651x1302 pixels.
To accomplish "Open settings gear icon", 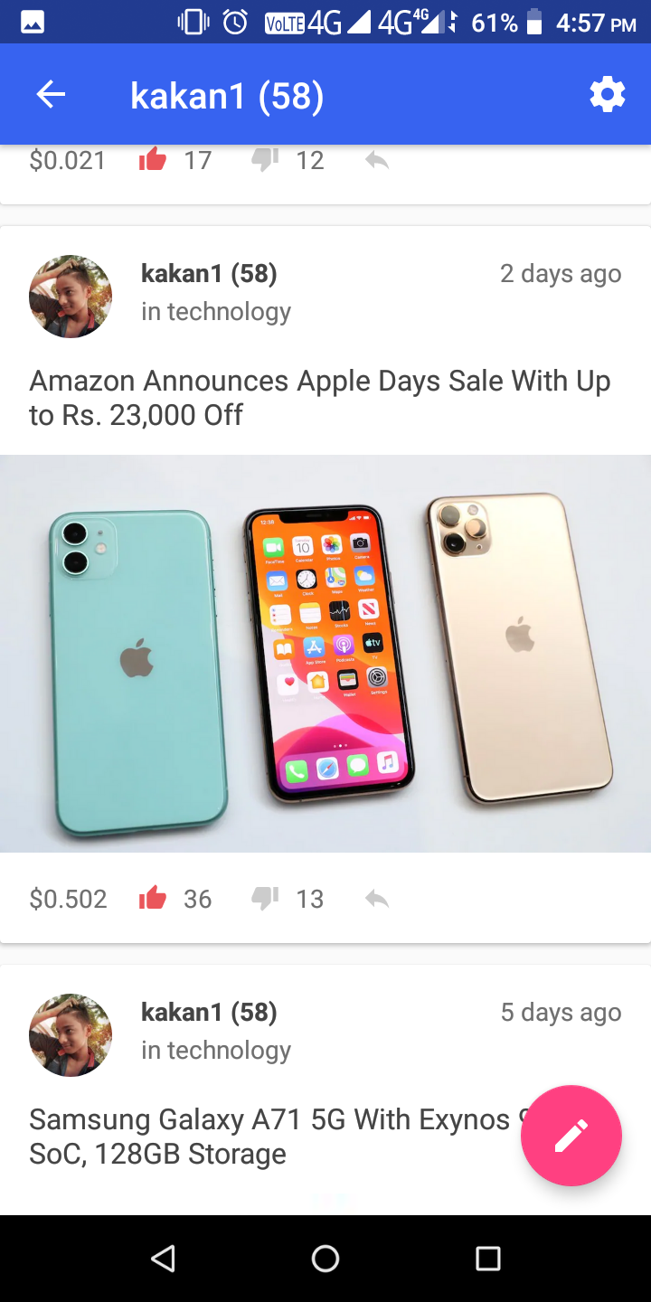I will [x=607, y=94].
